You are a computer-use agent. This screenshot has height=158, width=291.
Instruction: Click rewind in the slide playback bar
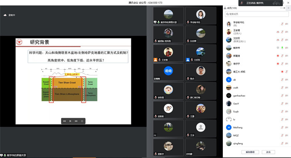[64, 121]
